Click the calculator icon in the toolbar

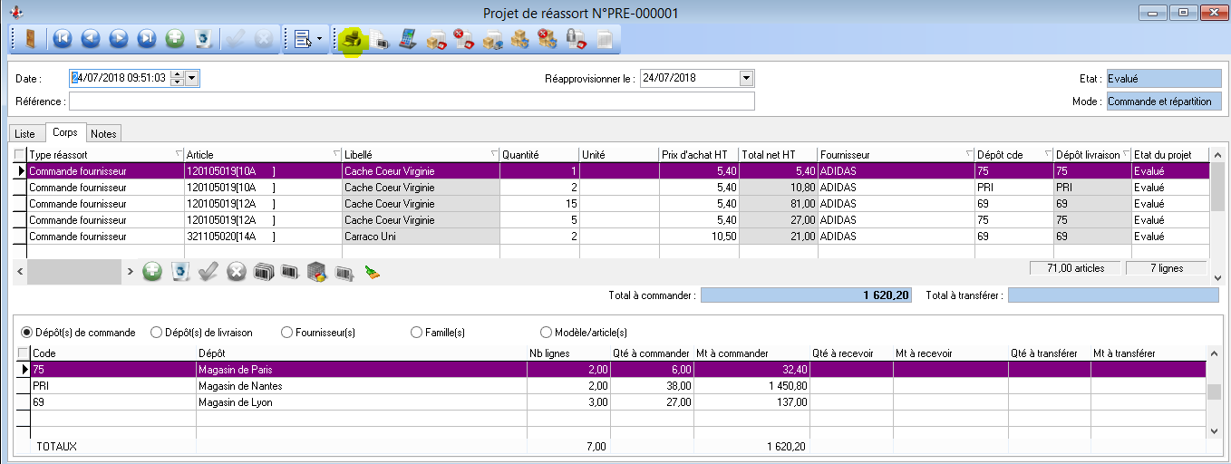[408, 39]
